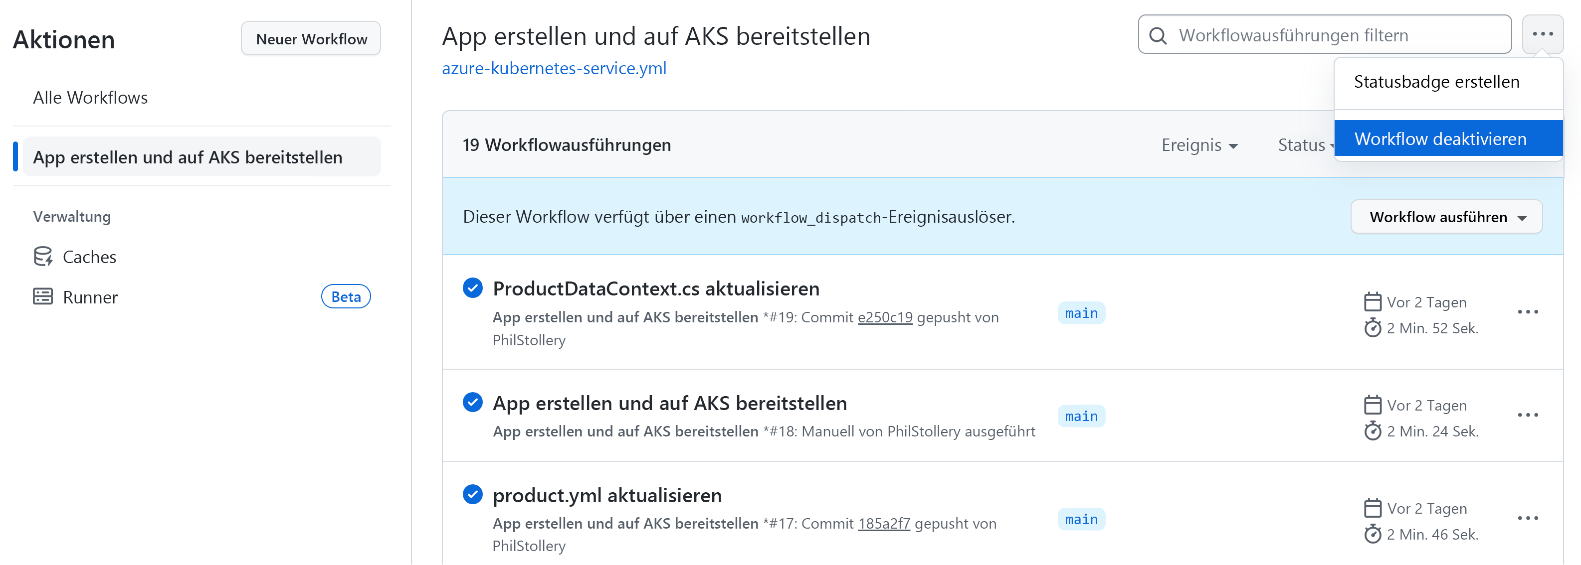
Task: Open the three-dots workflow options menu
Action: (1544, 34)
